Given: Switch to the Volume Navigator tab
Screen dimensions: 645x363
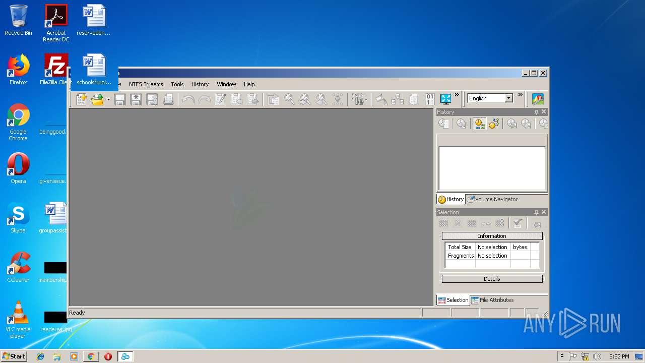Looking at the screenshot, I should (x=492, y=199).
